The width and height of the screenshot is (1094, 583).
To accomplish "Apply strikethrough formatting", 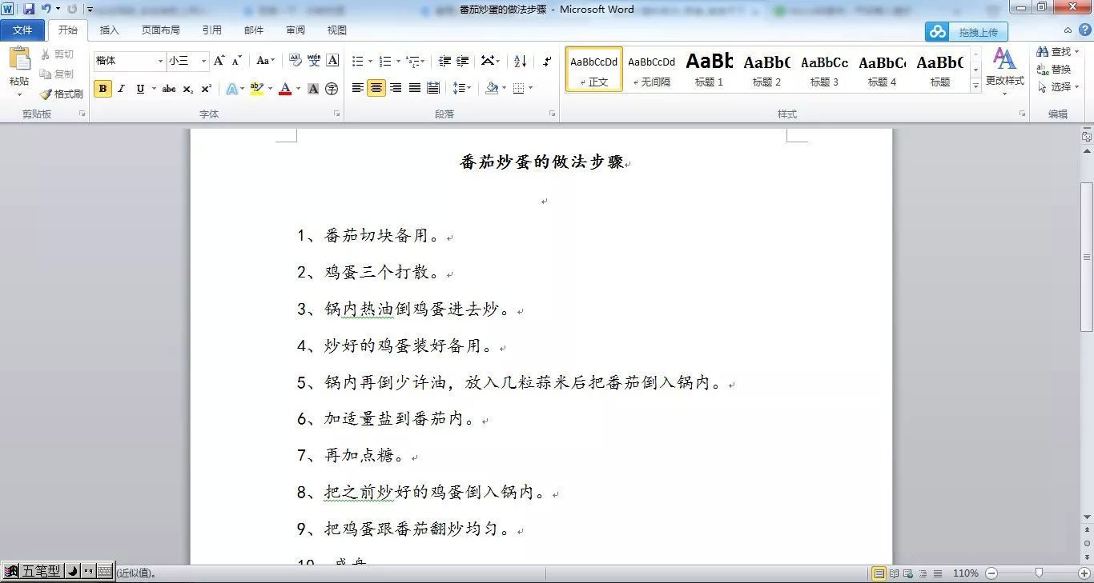I will pos(168,89).
